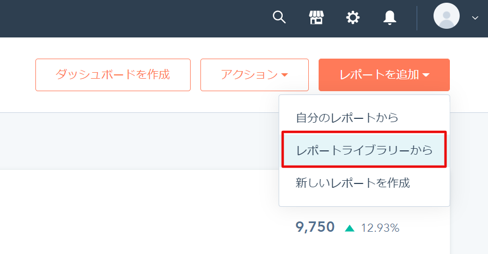
Task: Open the search magnifier in the top bar
Action: click(x=279, y=17)
